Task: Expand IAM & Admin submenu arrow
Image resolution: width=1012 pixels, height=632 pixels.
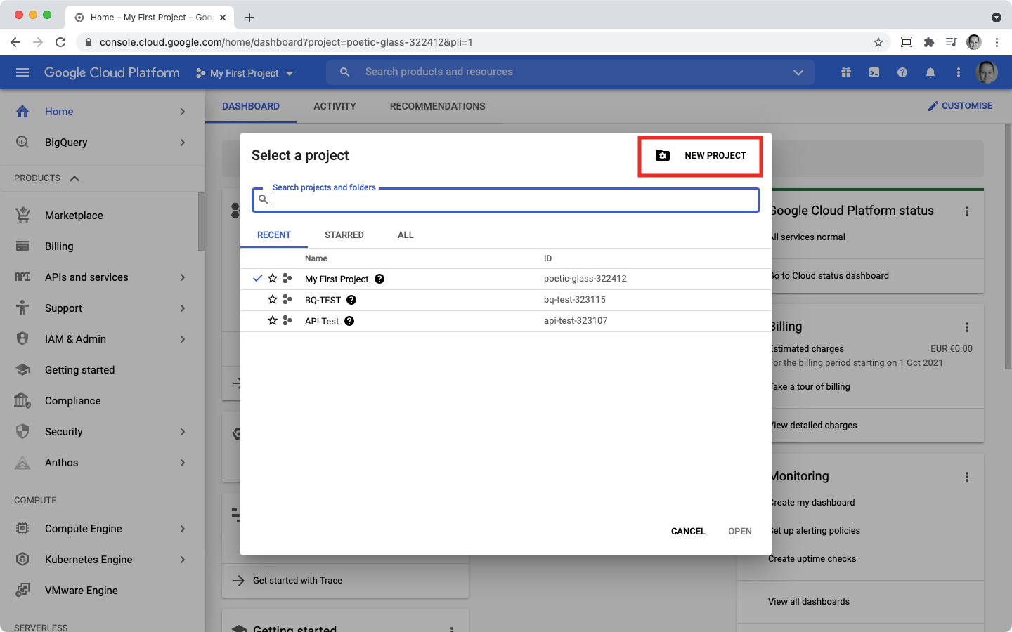Action: [x=183, y=339]
